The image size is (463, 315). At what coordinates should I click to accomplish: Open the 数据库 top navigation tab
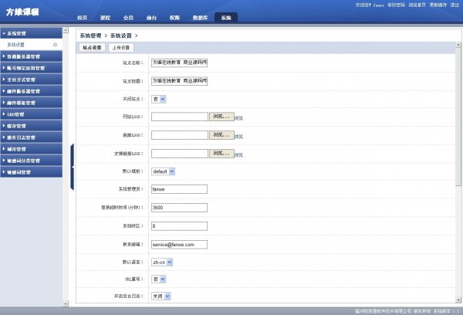point(199,17)
